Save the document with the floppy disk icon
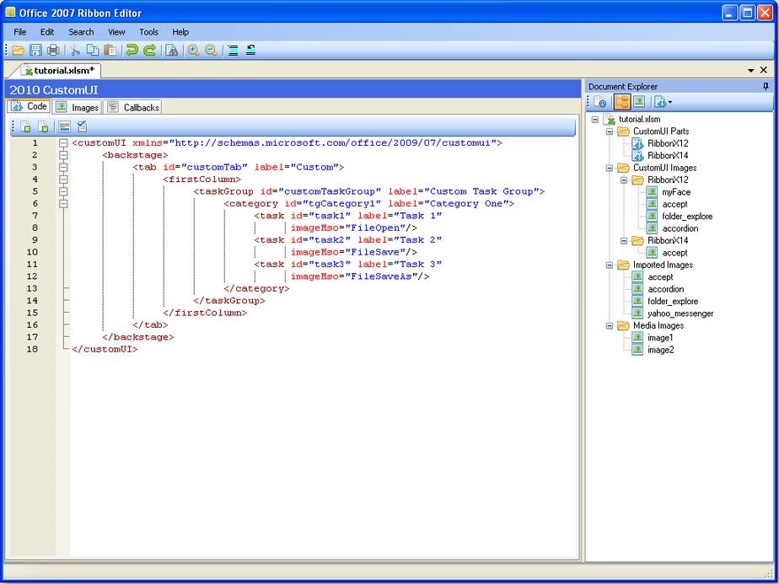The width and height of the screenshot is (779, 584). coord(35,51)
